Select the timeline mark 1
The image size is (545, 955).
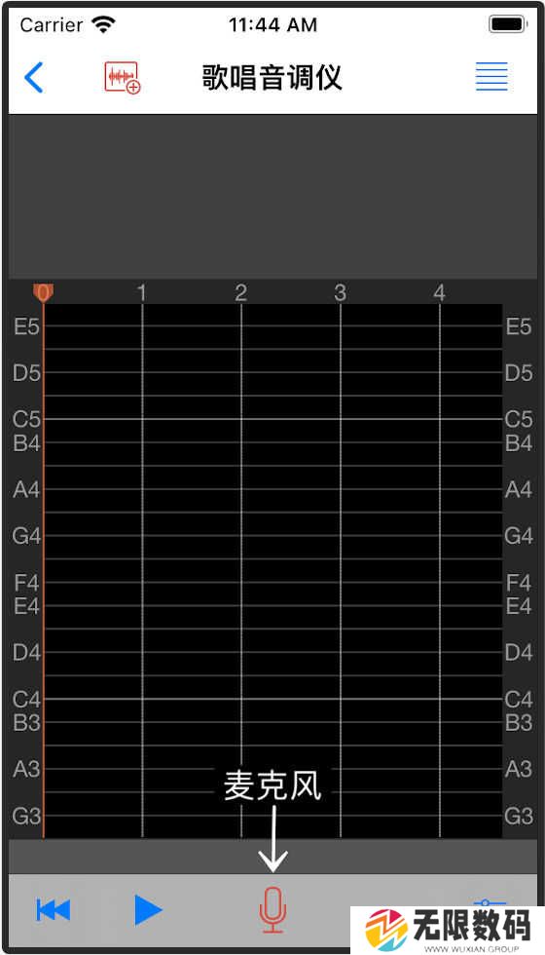pyautogui.click(x=142, y=293)
